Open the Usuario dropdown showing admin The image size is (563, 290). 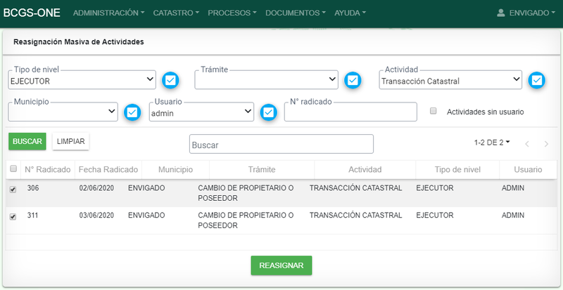201,112
